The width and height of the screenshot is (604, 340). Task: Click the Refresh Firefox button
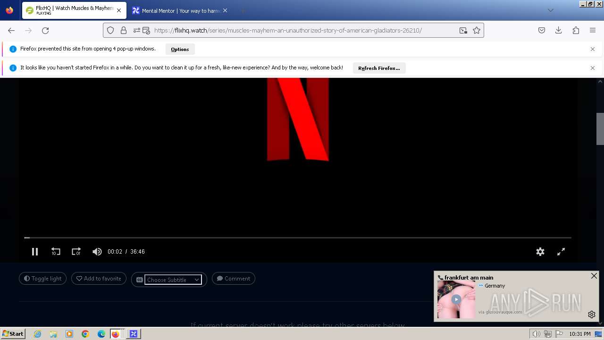coord(379,68)
